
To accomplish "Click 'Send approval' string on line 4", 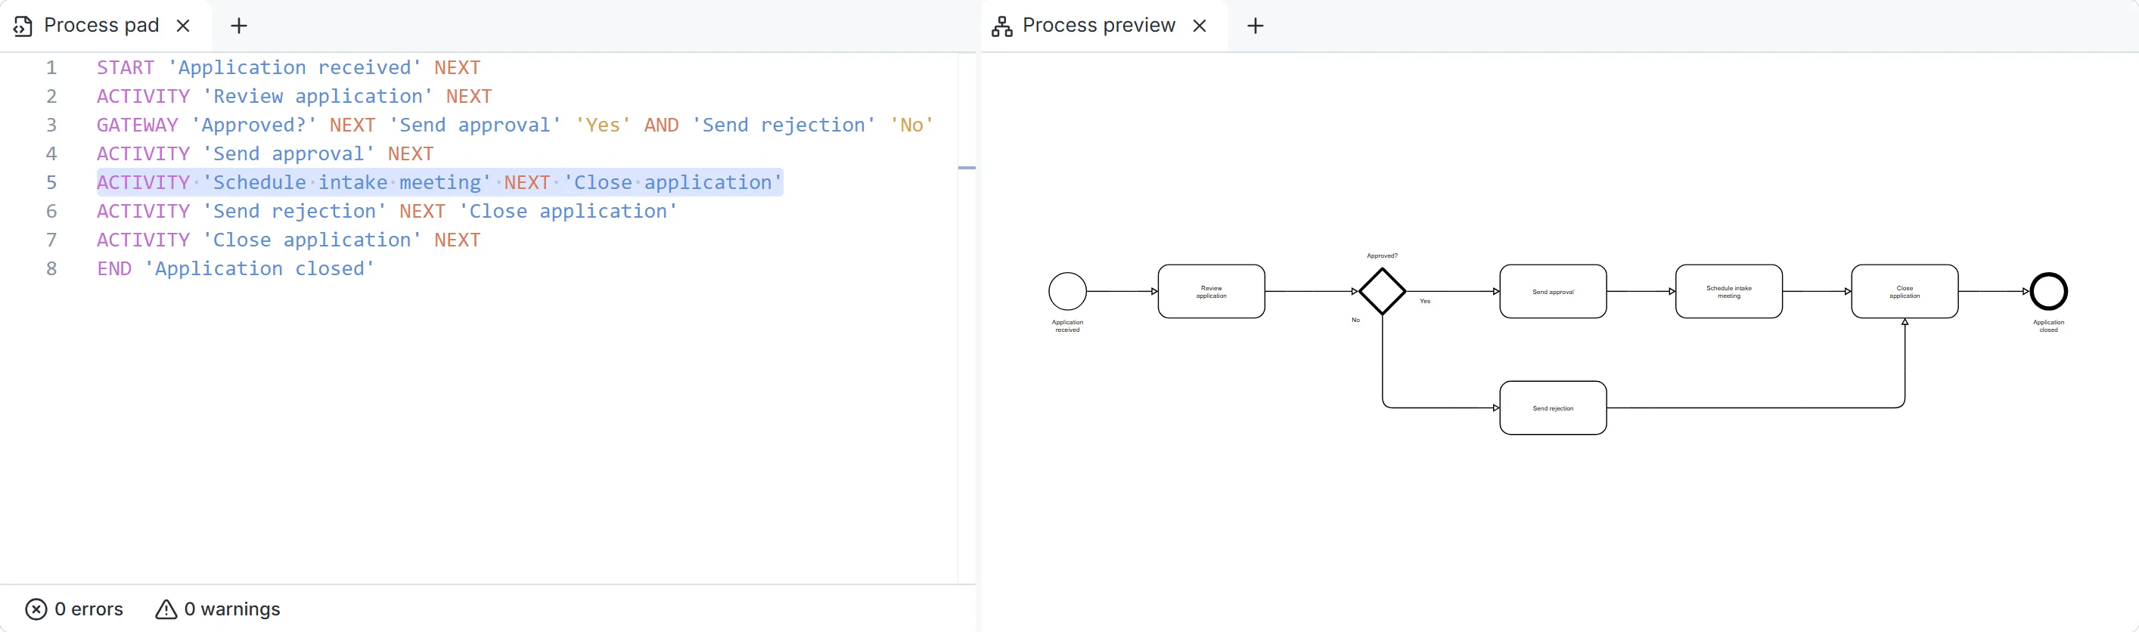I will point(289,153).
